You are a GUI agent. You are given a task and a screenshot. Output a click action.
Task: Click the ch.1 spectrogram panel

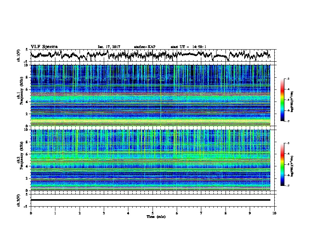[x=150, y=95]
